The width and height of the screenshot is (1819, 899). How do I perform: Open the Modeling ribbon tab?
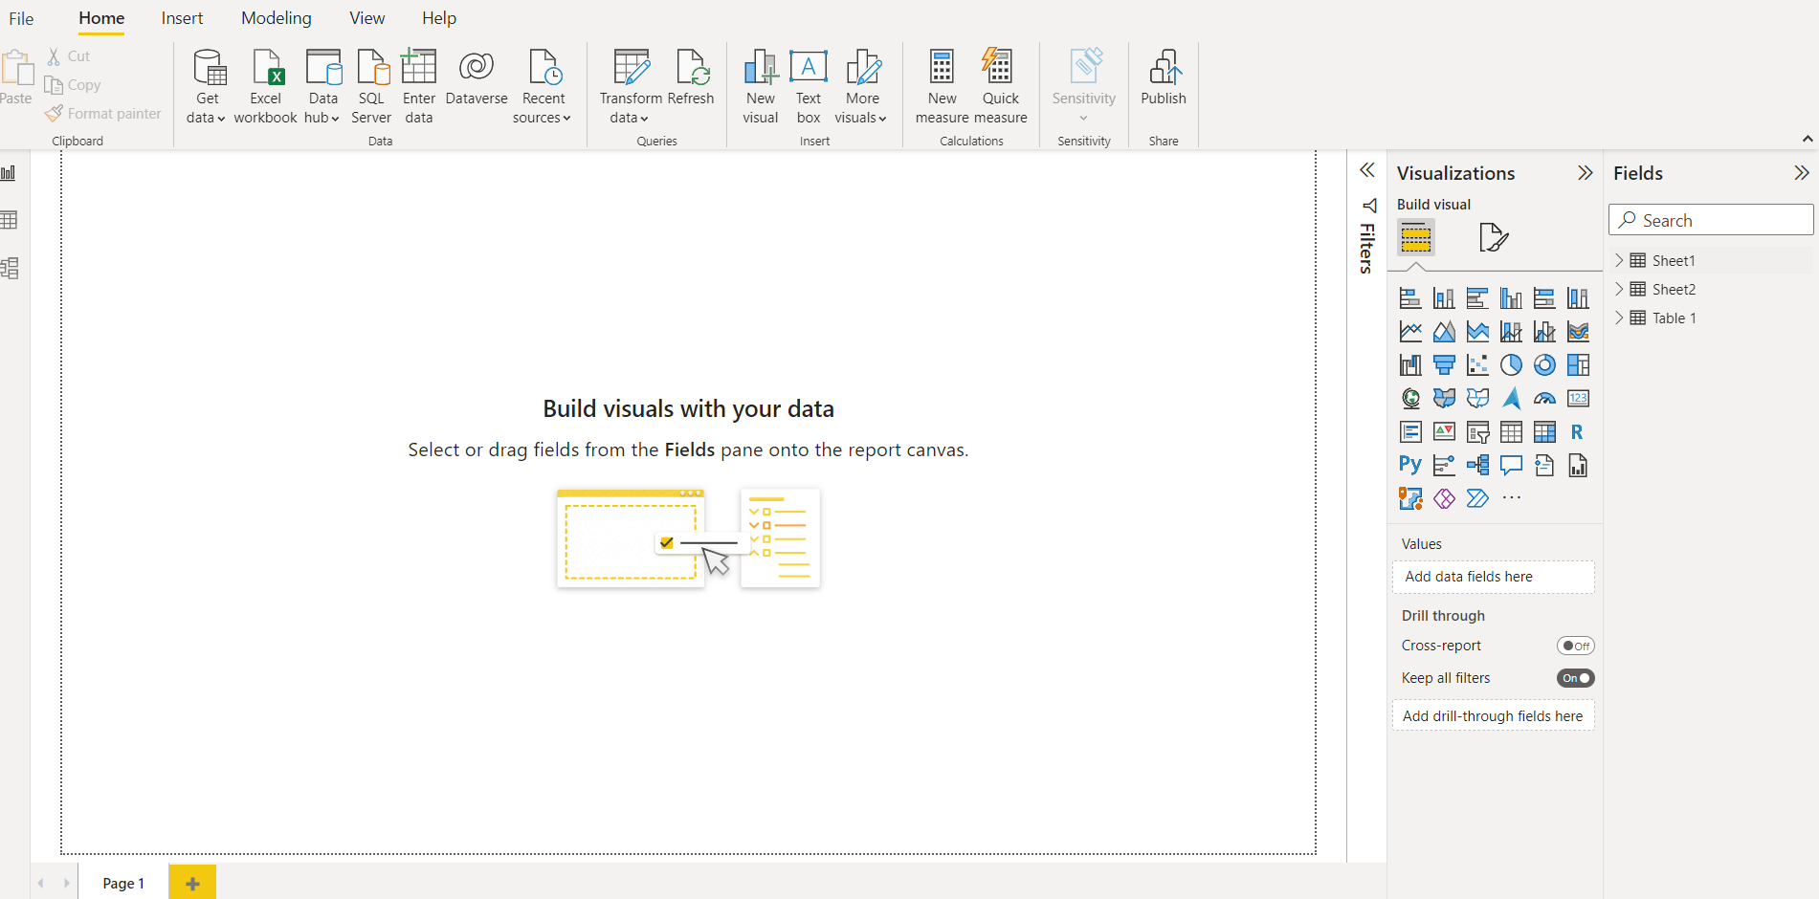(x=277, y=18)
